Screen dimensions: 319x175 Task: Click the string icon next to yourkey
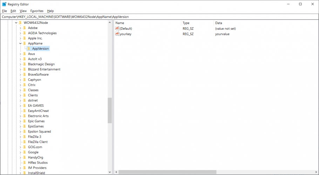[117, 34]
